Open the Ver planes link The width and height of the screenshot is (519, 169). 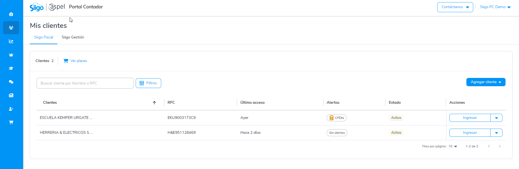coord(79,61)
